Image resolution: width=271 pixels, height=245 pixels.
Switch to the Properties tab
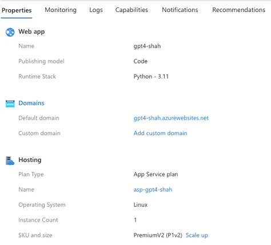pos(17,10)
